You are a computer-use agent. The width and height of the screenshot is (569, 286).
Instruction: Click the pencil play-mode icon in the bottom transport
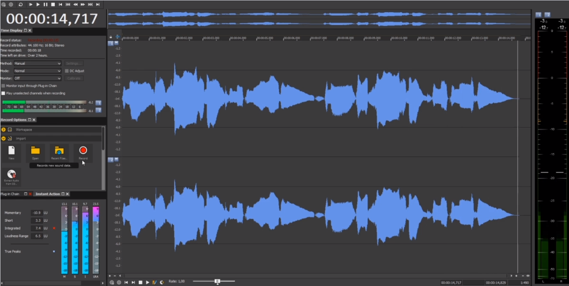pyautogui.click(x=155, y=282)
